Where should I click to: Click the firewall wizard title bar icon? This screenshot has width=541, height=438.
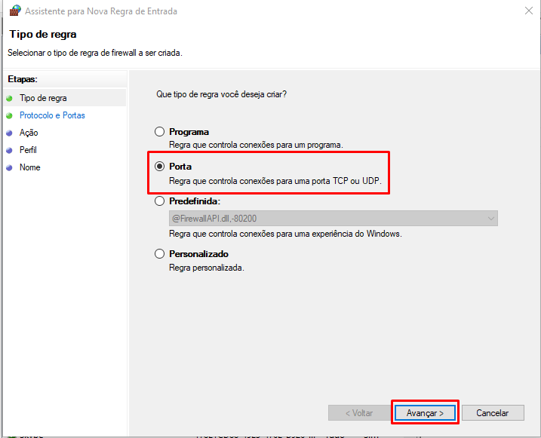tap(14, 11)
